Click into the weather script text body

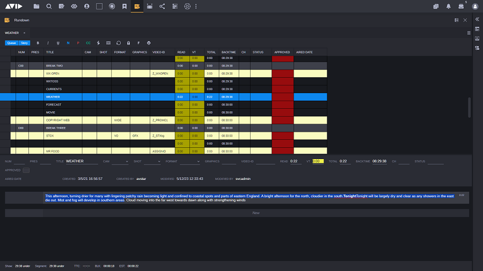point(250,198)
